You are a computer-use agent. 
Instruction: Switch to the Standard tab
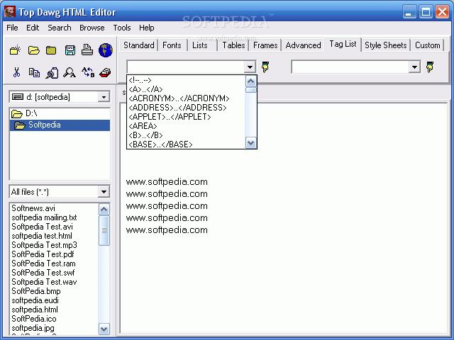[139, 45]
